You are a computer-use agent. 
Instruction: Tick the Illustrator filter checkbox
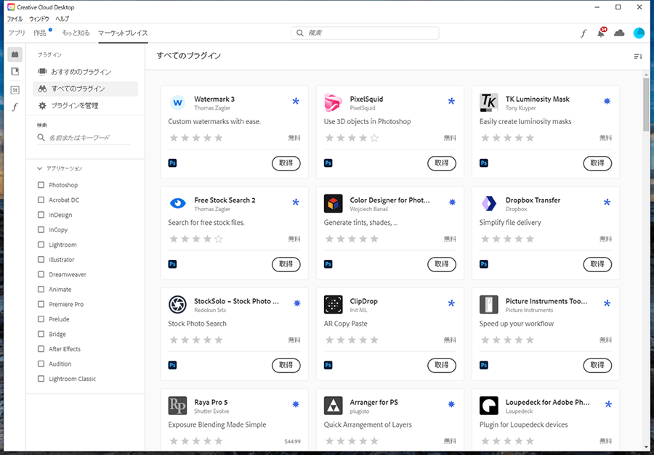tap(41, 259)
